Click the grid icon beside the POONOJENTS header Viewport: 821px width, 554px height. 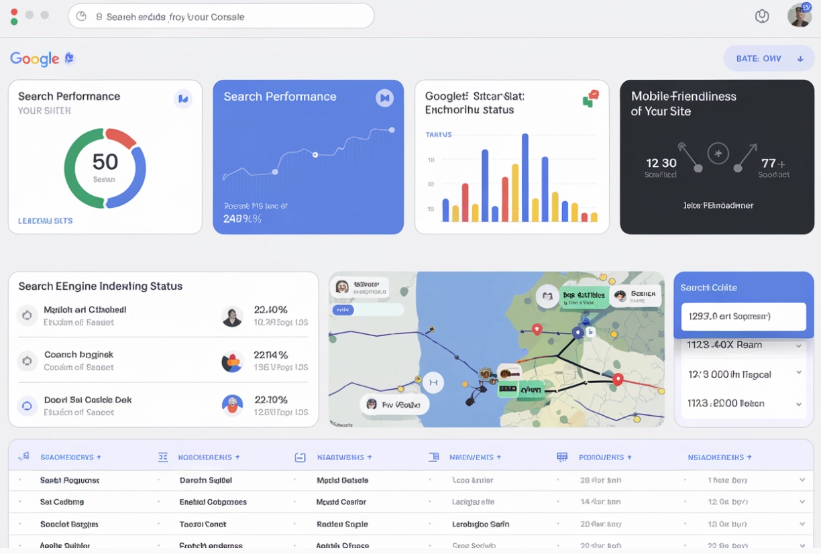(562, 457)
